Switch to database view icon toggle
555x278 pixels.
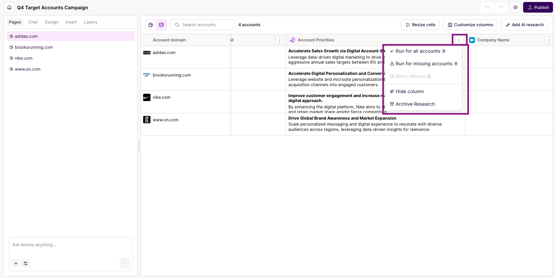pos(161,25)
